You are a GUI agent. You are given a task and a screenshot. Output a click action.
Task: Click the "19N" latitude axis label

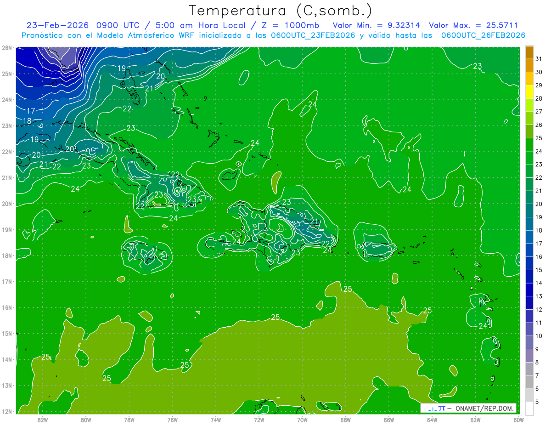tap(6, 230)
